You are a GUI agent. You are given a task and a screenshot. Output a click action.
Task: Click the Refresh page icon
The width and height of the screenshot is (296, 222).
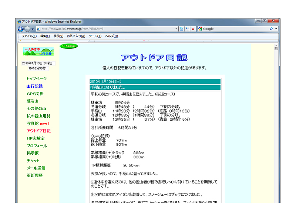[x=187, y=29]
